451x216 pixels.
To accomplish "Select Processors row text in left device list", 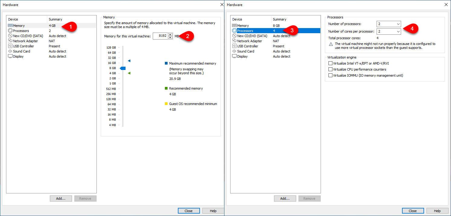I will [21, 31].
